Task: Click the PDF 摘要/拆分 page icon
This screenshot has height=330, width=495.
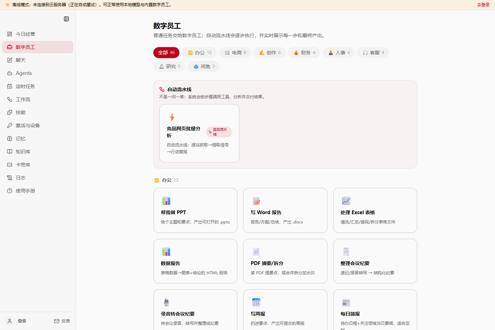Action: pos(256,252)
